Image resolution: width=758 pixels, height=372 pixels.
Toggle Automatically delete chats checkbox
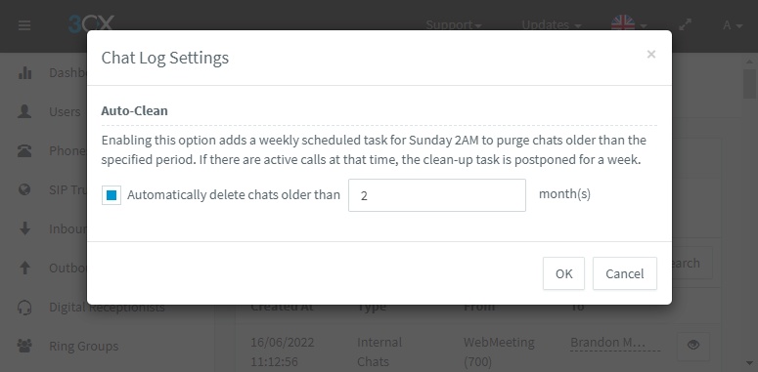(x=111, y=195)
